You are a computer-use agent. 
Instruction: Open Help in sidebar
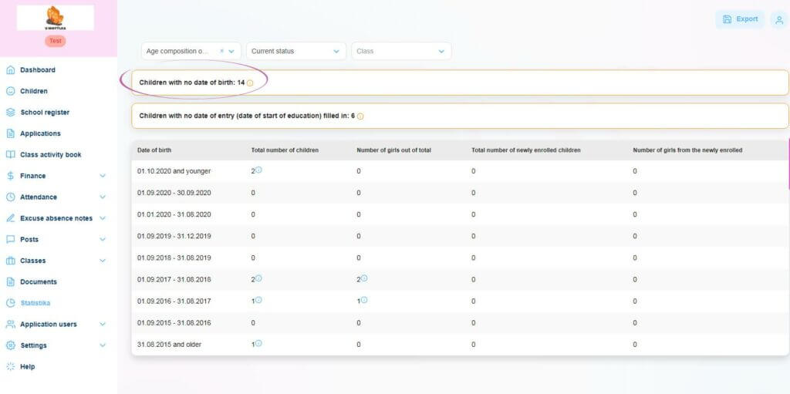(27, 366)
